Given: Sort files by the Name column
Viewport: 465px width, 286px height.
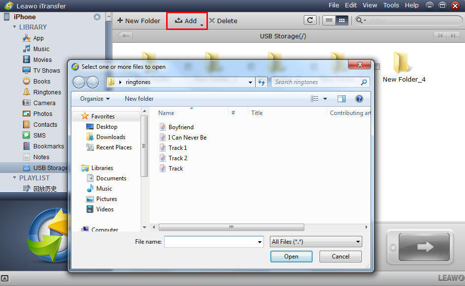Looking at the screenshot, I should point(166,113).
